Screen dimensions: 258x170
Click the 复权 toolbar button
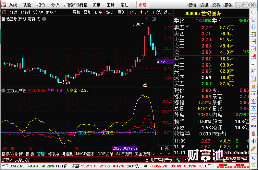tap(76, 12)
